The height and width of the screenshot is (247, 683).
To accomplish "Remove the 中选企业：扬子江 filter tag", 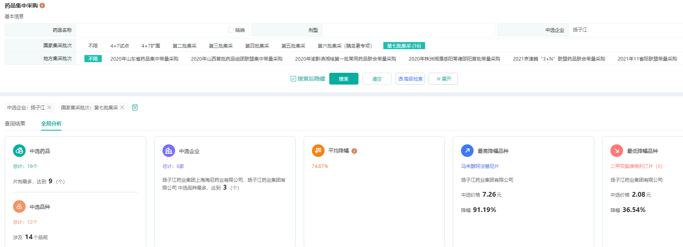I will (49, 107).
